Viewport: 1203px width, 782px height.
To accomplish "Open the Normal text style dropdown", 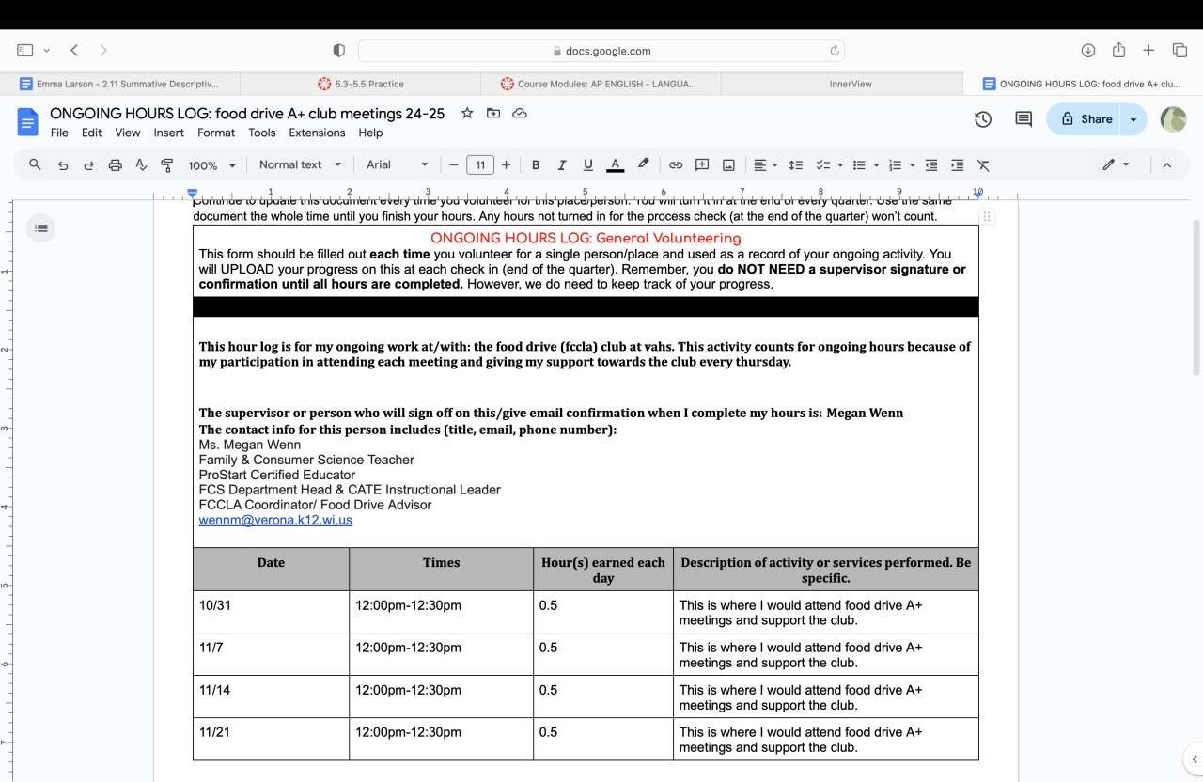I will tap(300, 165).
